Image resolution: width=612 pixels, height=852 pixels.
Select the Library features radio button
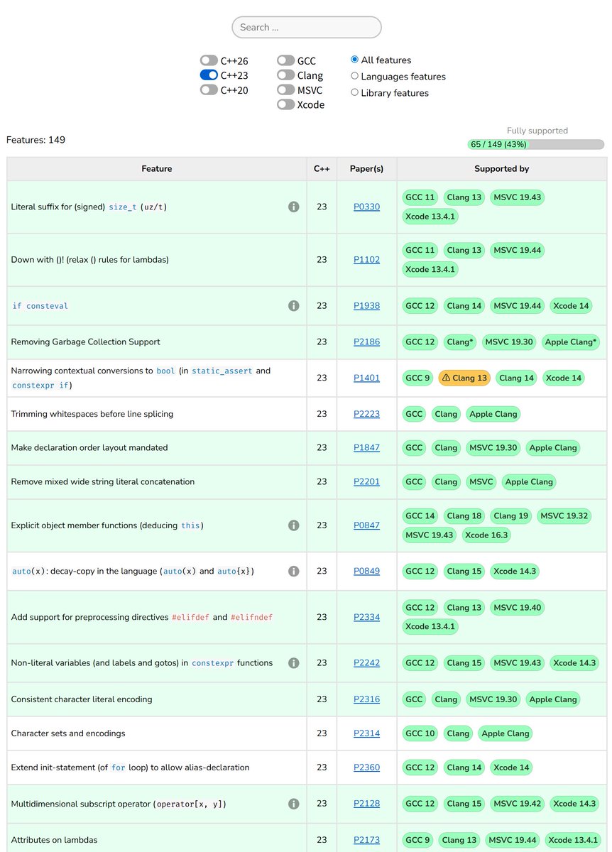(354, 92)
